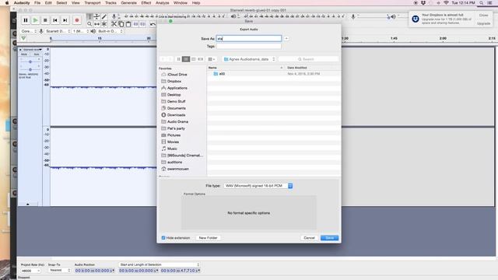Click the Tags input field

tap(249, 47)
